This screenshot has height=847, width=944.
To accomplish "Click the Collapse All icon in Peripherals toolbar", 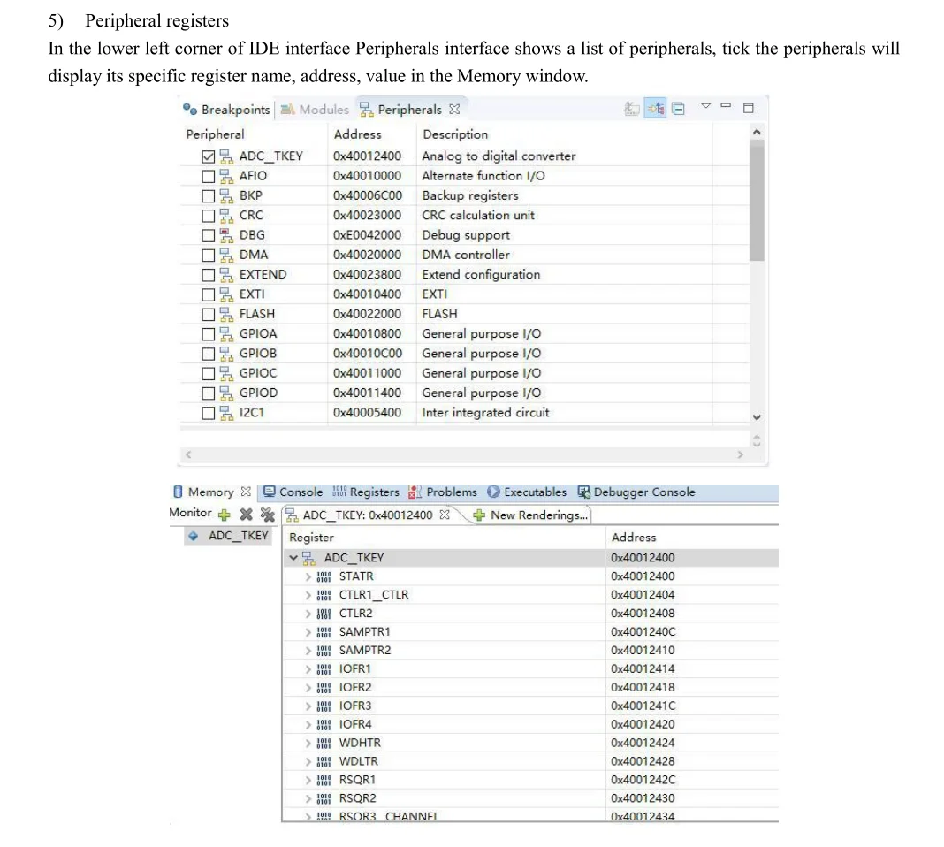I will (x=679, y=109).
